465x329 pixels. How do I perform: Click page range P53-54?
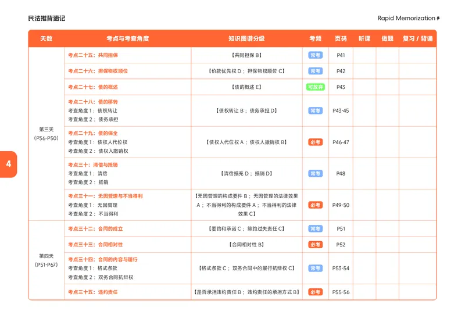pos(341,268)
